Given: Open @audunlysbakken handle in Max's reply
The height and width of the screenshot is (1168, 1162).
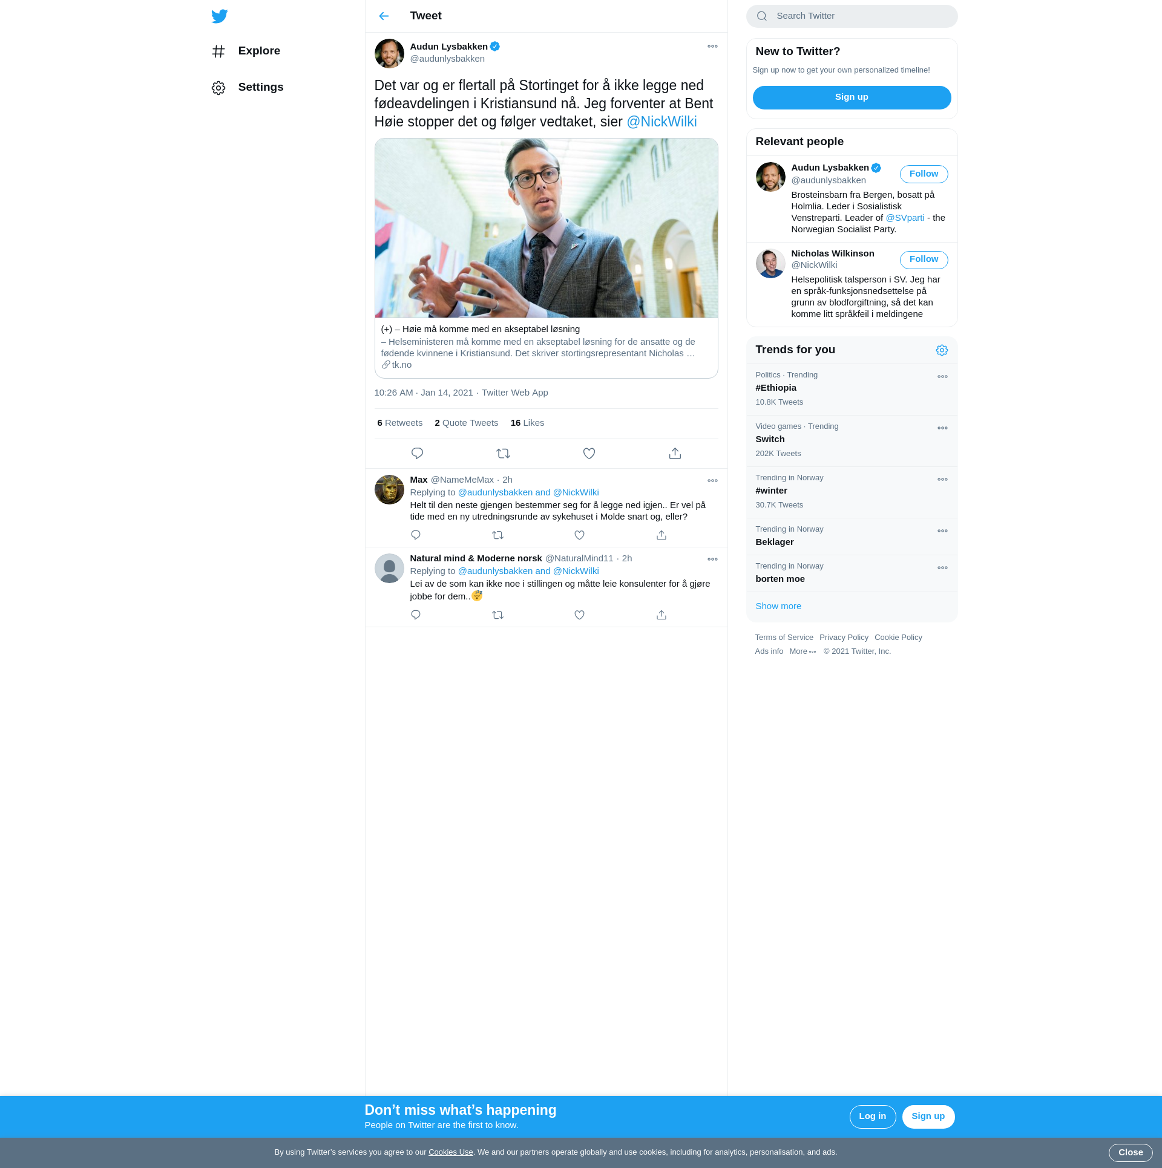Looking at the screenshot, I should click(495, 492).
